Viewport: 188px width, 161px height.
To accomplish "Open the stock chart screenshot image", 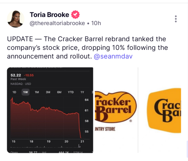I will [50, 110].
